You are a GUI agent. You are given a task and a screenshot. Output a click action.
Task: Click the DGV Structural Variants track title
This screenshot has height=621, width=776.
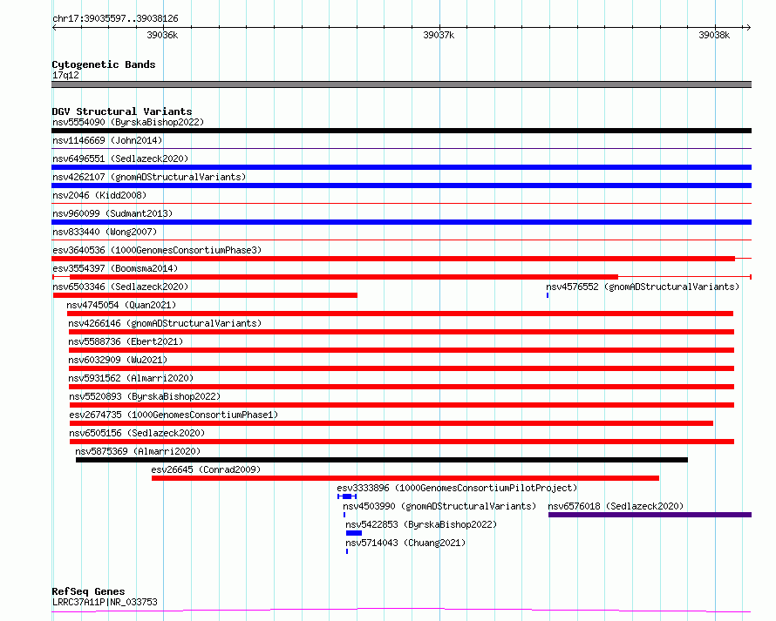122,111
